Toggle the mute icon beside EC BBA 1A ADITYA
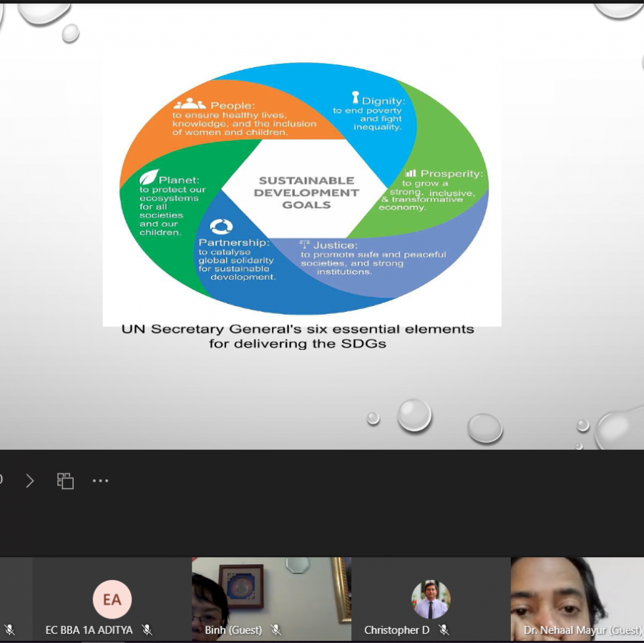644x643 pixels. [147, 630]
